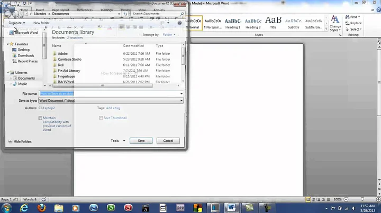
Task: Click the Add a tag link
Action: pos(113,108)
